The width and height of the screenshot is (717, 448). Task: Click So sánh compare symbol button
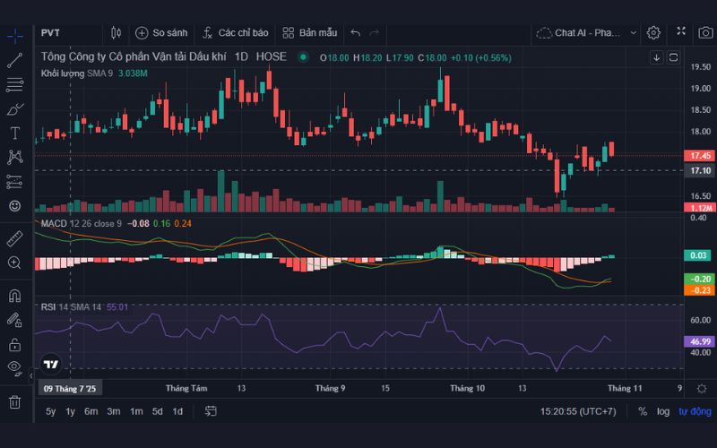(162, 32)
